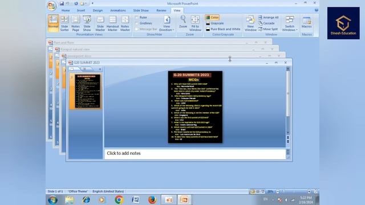Fit slide to current window icon

(x=315, y=191)
